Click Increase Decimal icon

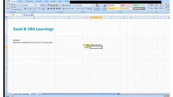[x=88, y=9]
